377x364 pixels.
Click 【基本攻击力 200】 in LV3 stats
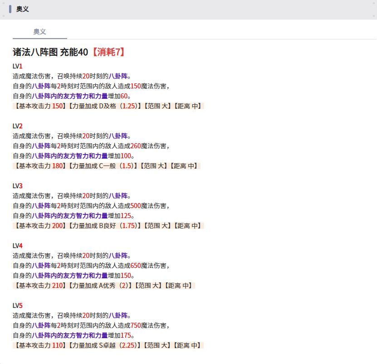click(x=39, y=226)
